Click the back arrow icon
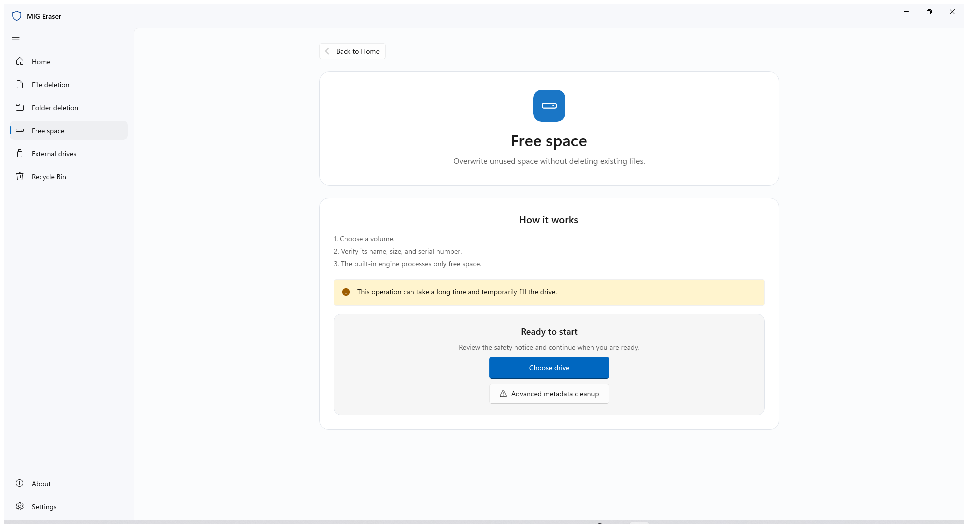Screen dimensions: 968x524 (329, 51)
